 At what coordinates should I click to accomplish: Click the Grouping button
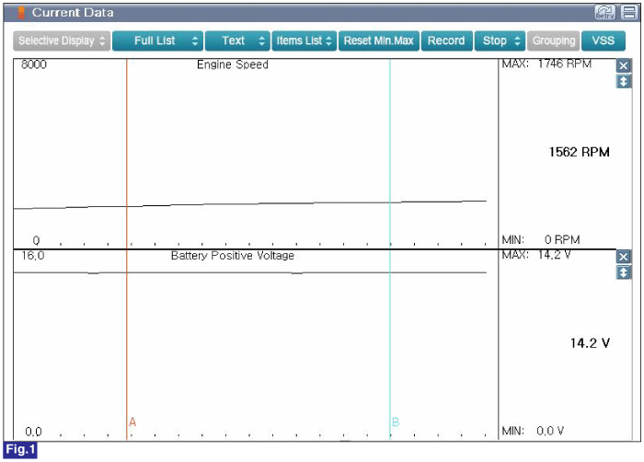[554, 40]
